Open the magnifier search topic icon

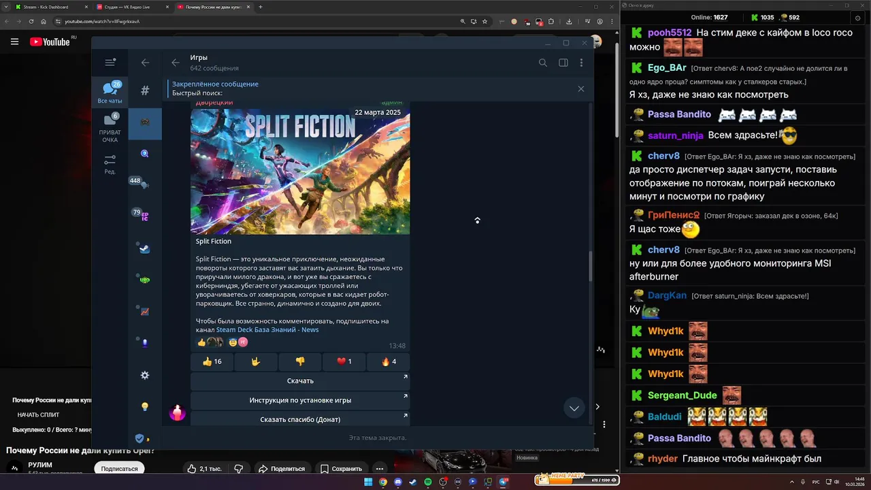145,154
